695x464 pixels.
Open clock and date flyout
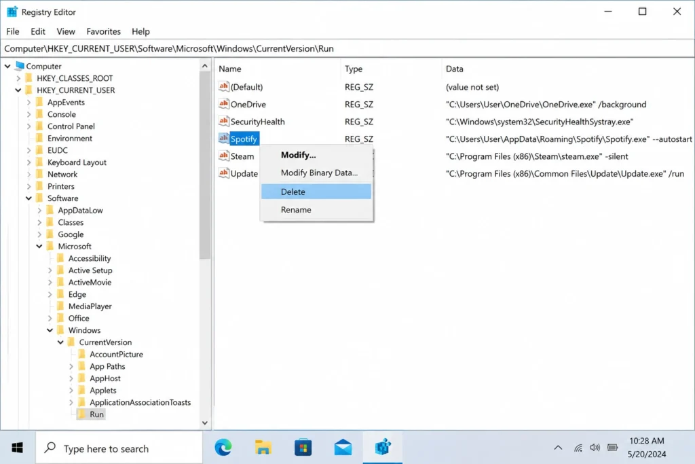pos(647,448)
